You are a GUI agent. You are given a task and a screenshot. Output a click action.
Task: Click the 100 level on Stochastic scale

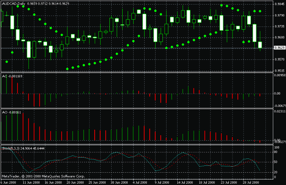277,148
